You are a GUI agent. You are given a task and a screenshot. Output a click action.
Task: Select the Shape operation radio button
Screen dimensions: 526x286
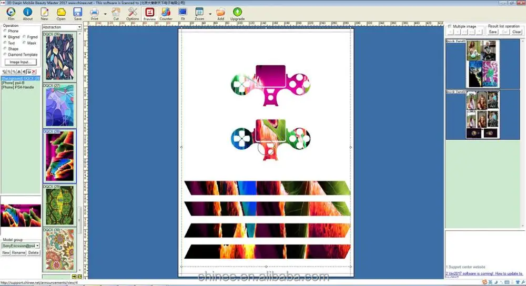coord(5,48)
